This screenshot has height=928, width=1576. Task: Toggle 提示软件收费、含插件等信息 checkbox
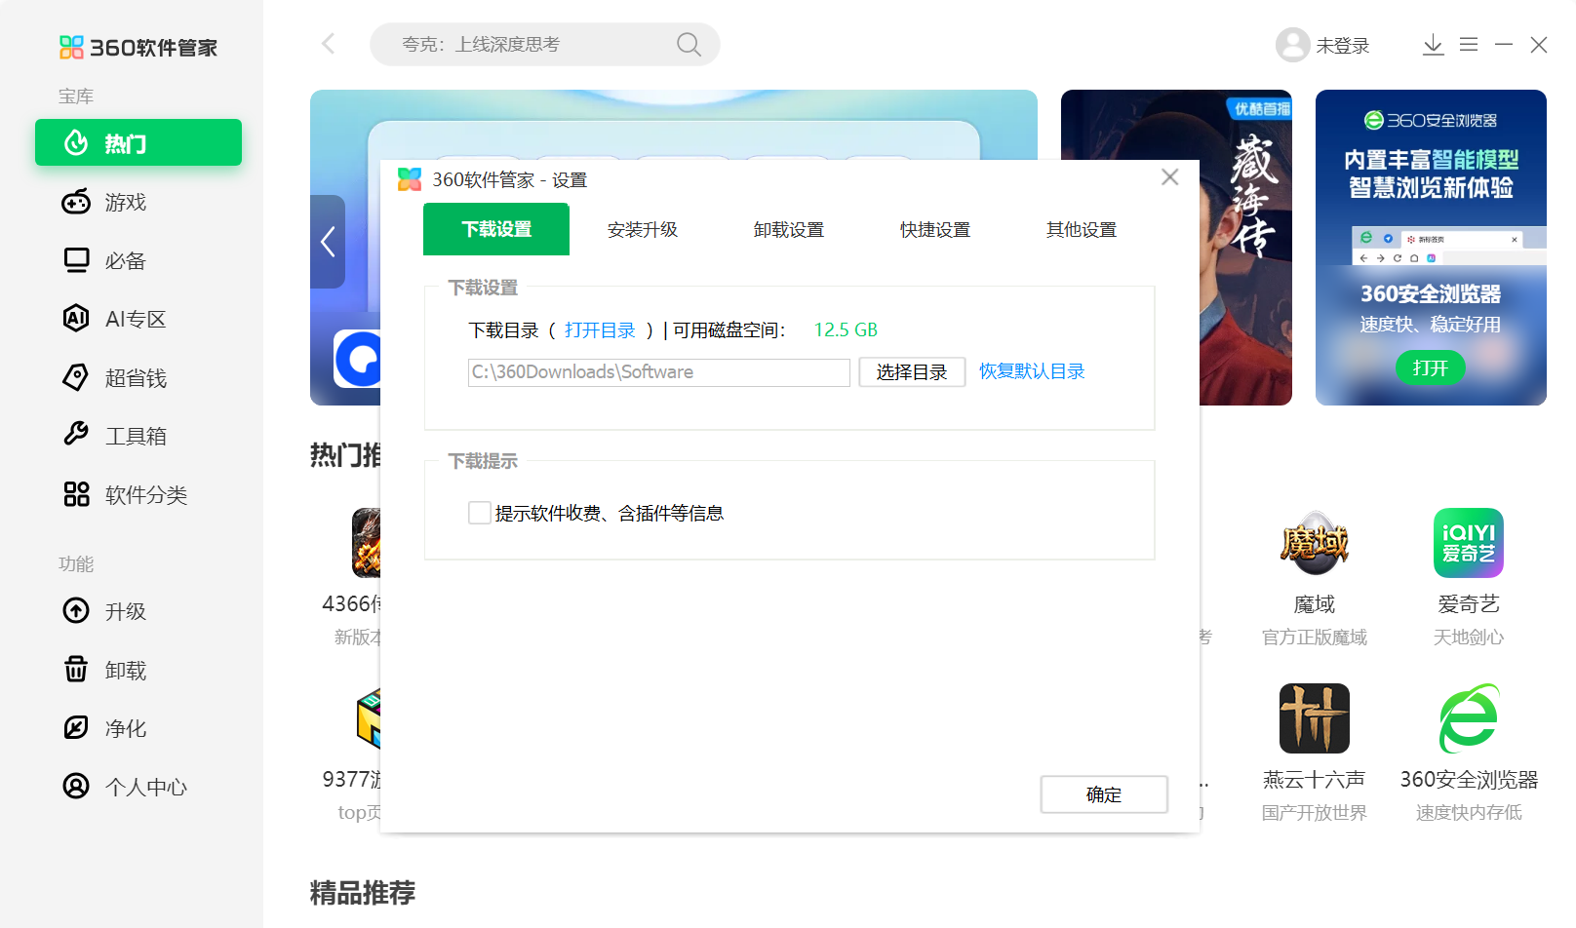[480, 513]
